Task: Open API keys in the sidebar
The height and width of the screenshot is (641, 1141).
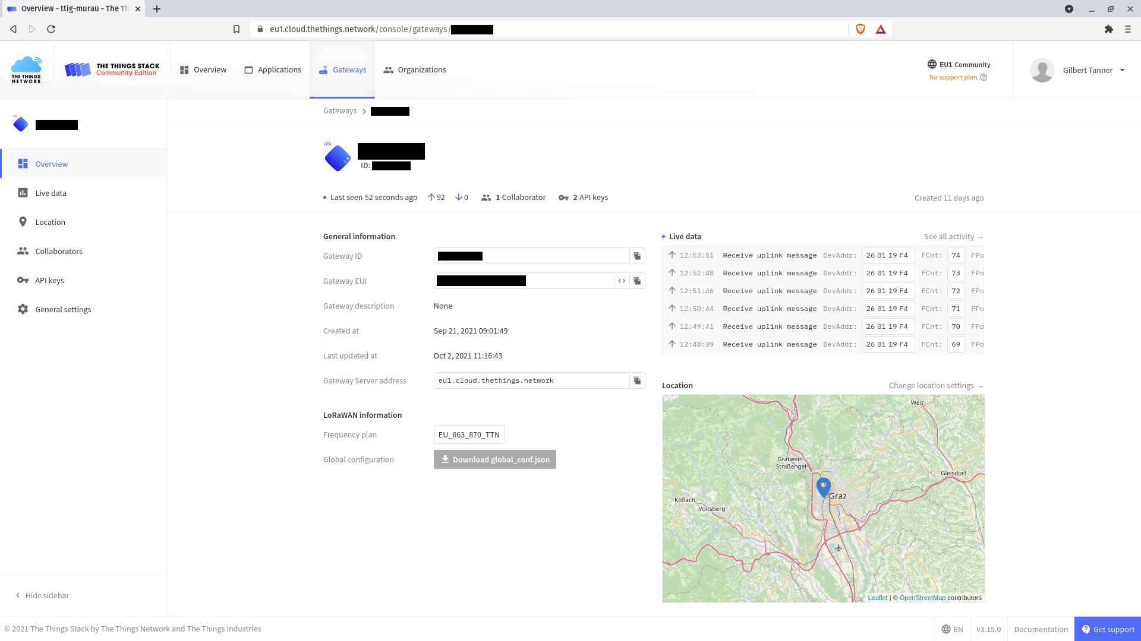Action: (x=49, y=280)
